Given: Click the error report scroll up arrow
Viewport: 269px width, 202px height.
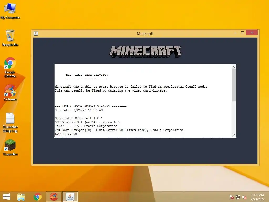Looking at the screenshot, I should tap(234, 67).
